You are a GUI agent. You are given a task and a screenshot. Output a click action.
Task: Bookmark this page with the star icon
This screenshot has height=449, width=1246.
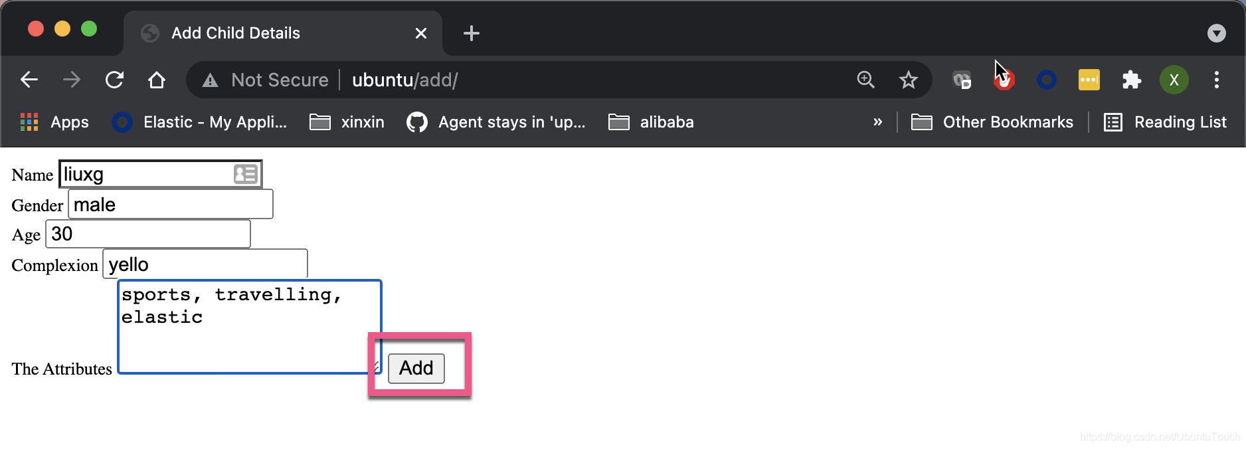tap(908, 80)
